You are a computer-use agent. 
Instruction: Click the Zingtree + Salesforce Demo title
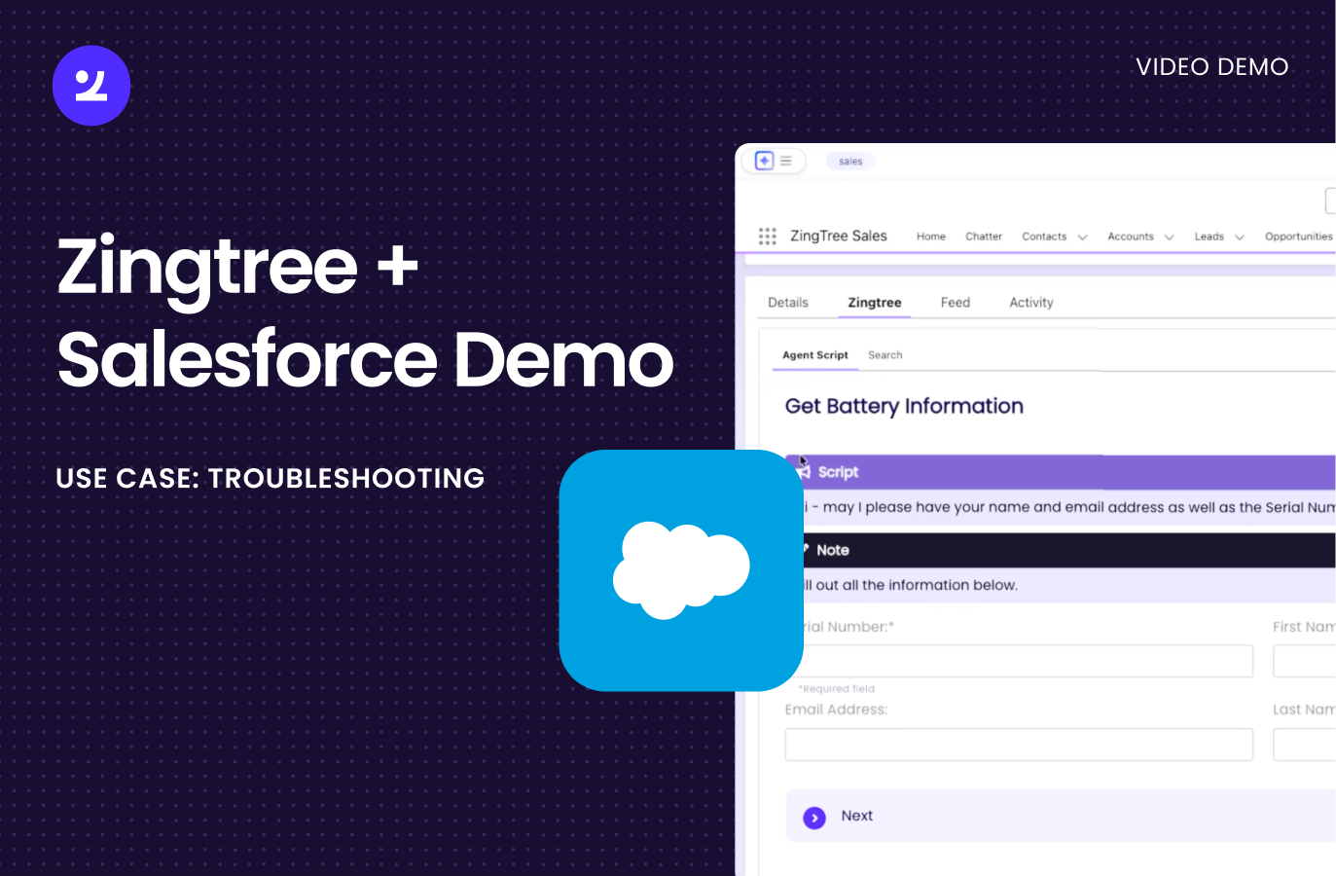coord(365,313)
